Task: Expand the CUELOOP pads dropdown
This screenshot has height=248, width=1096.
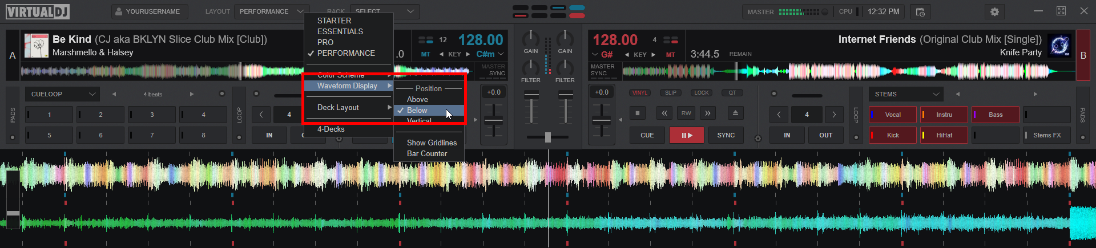Action: pyautogui.click(x=62, y=94)
